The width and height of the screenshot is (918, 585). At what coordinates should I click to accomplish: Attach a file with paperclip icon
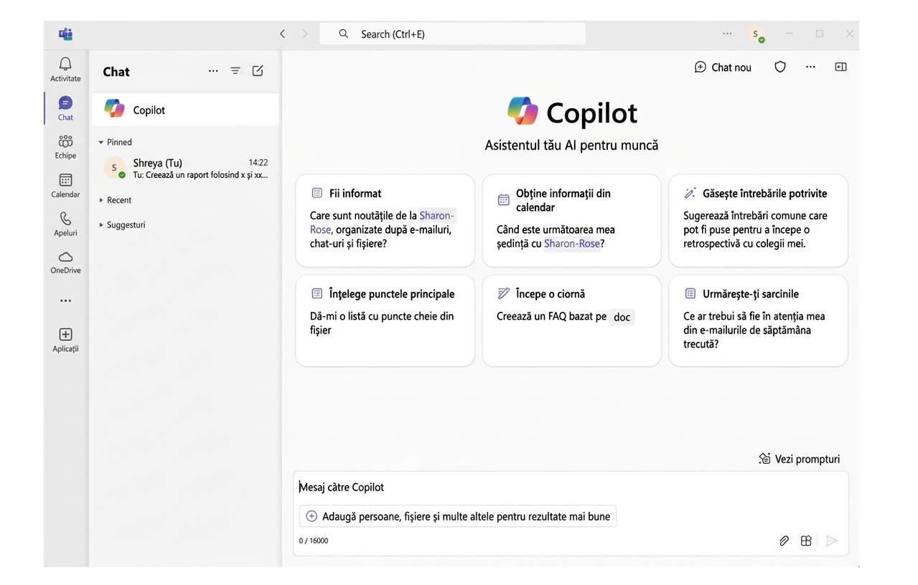[x=784, y=541]
